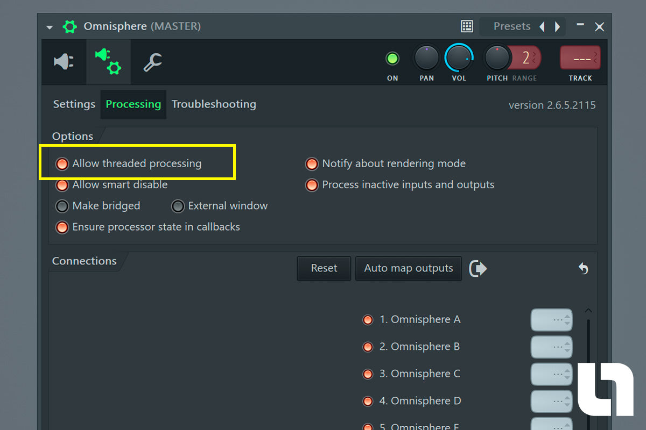Set mixer track selector for Omnisphere D
Viewport: 646px width, 430px height.
click(551, 401)
